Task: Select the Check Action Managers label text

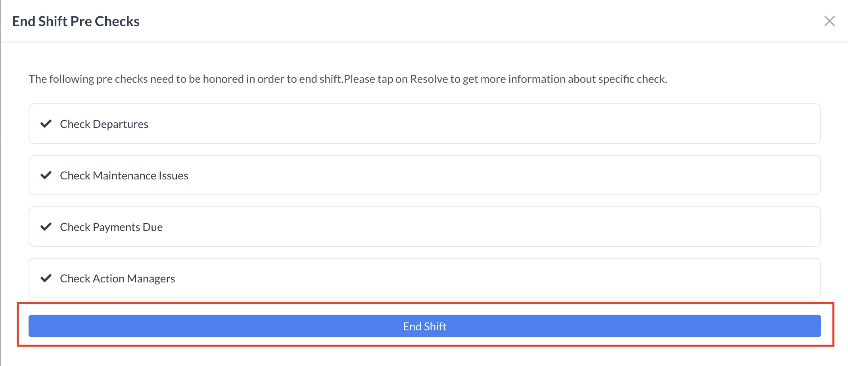Action: click(x=117, y=278)
